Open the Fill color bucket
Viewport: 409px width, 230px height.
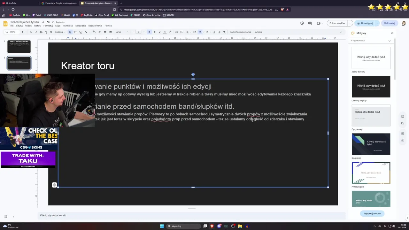pos(94,32)
